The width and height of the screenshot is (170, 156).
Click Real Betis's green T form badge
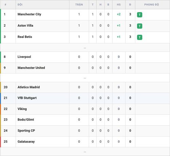pyautogui.click(x=139, y=37)
